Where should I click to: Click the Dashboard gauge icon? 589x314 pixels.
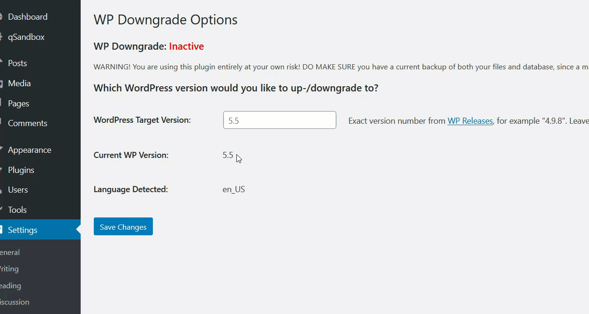coord(1,17)
